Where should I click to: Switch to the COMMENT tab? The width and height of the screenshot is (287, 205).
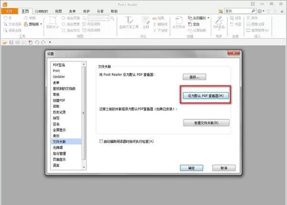pos(41,11)
